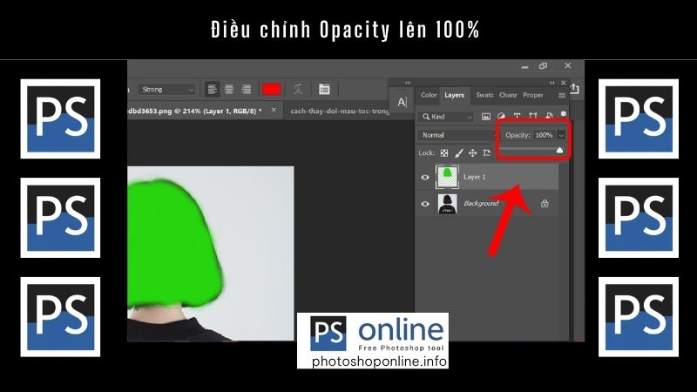Lock layer position
697x392 pixels.
pyautogui.click(x=472, y=153)
